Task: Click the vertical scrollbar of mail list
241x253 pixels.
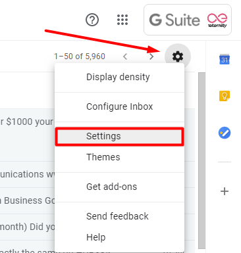Action: [x=201, y=160]
